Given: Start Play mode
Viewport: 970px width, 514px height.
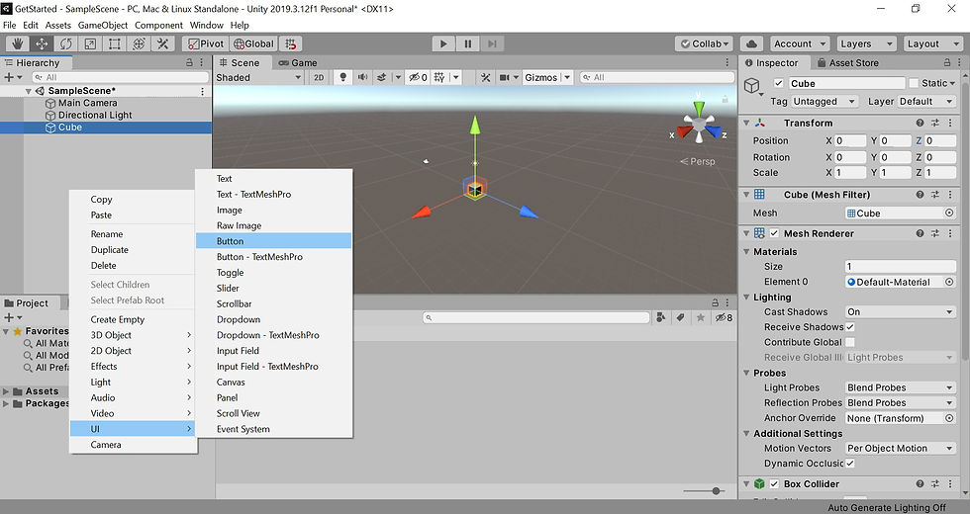Looking at the screenshot, I should click(x=443, y=43).
